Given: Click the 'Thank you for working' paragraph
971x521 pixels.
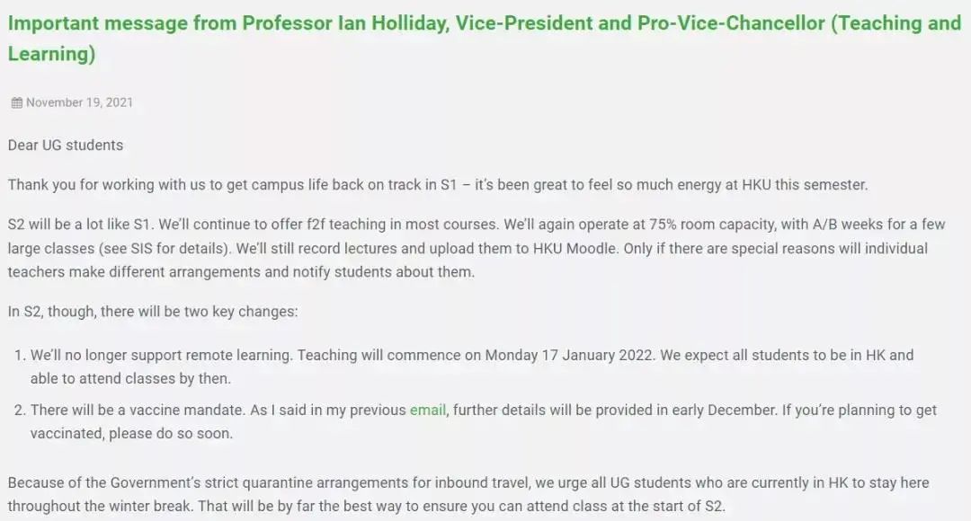Looking at the screenshot, I should pos(438,185).
